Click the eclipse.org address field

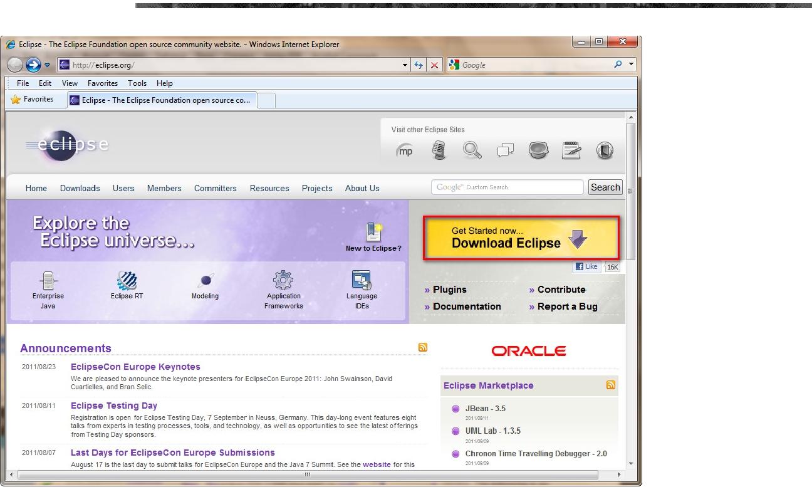[229, 65]
